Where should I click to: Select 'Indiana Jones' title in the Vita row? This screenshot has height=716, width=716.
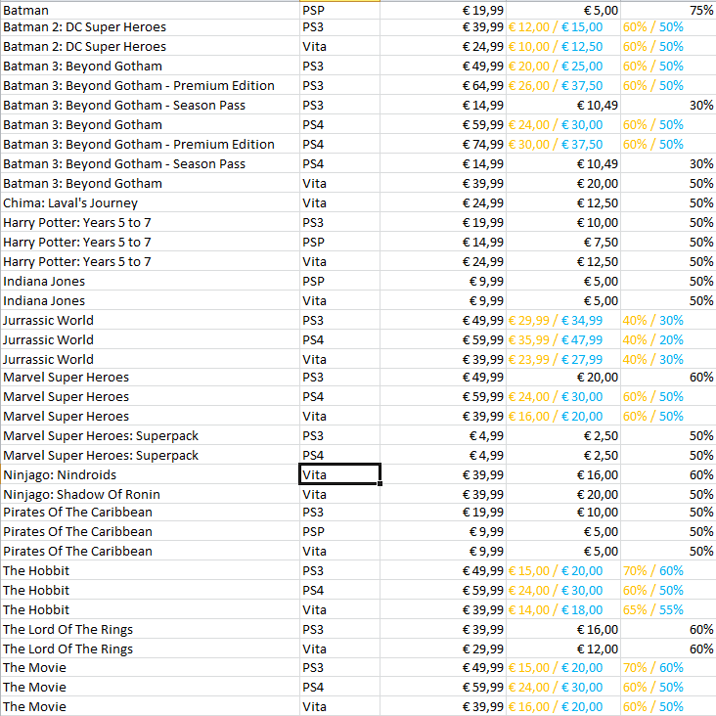[150, 300]
